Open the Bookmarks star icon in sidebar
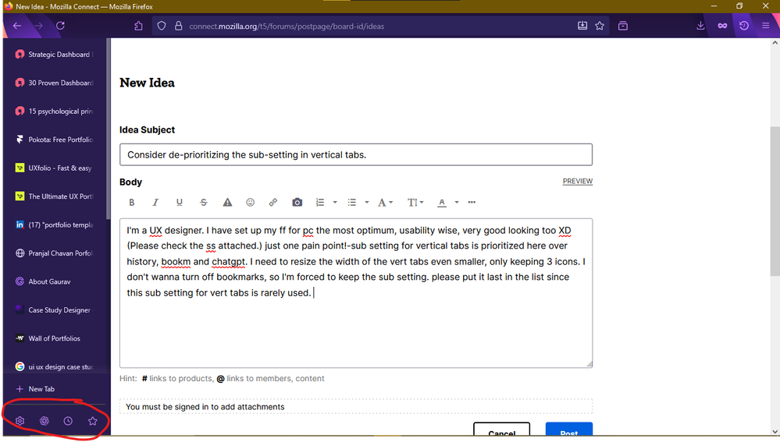Screen dimensions: 780x442 (x=93, y=421)
